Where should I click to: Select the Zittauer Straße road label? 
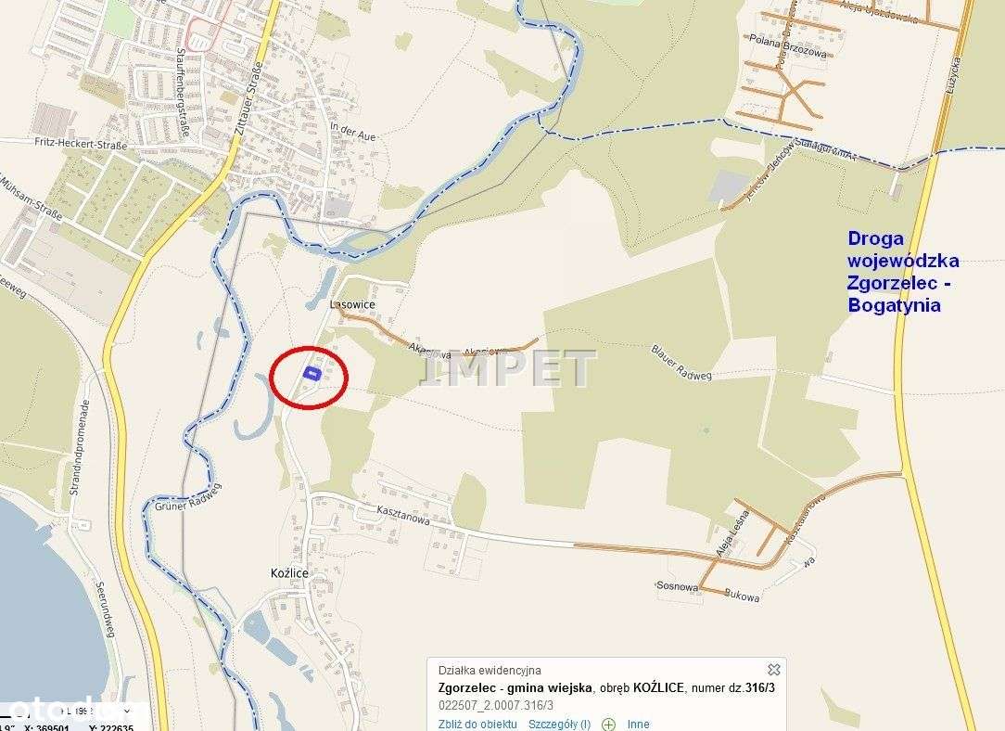point(248,97)
